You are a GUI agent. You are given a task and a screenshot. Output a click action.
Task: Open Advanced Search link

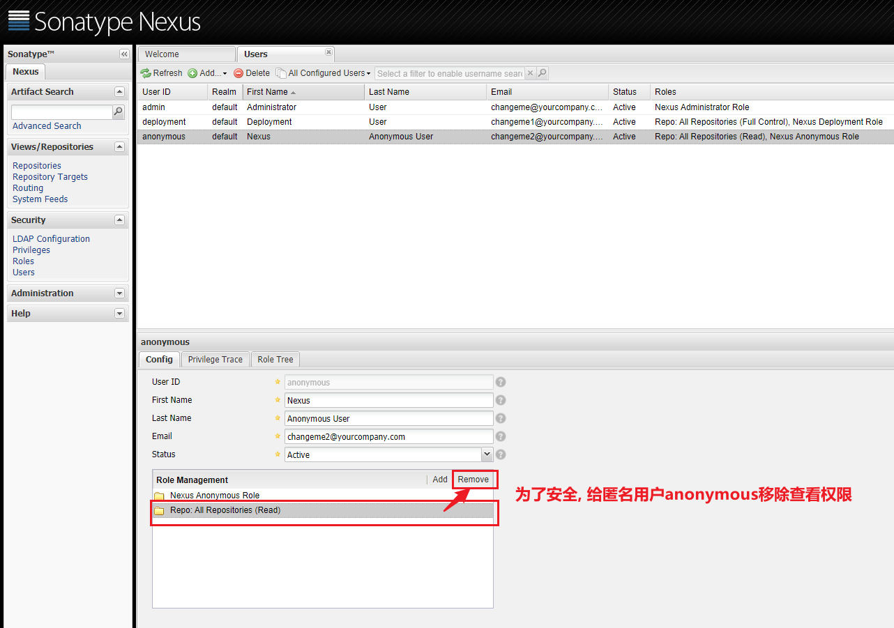(47, 126)
